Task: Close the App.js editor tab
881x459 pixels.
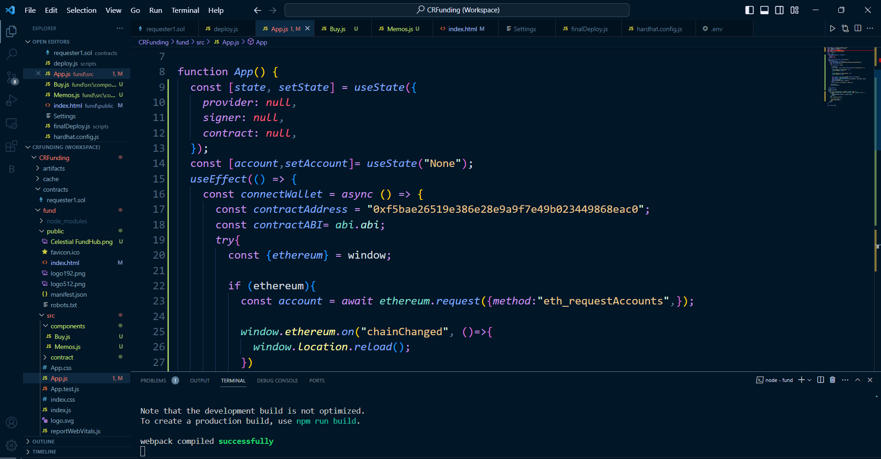Action: pyautogui.click(x=307, y=28)
